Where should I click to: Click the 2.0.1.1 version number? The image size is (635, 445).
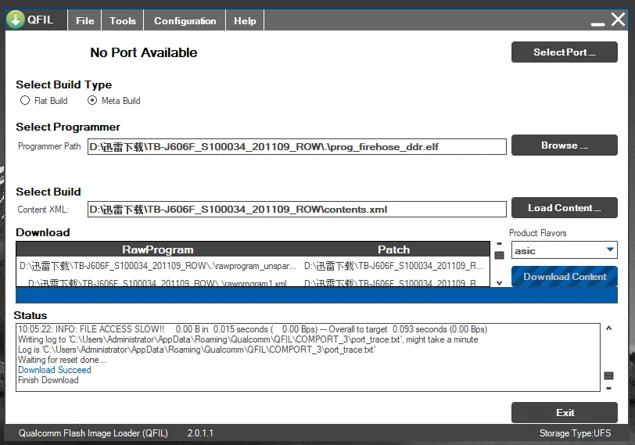click(200, 433)
